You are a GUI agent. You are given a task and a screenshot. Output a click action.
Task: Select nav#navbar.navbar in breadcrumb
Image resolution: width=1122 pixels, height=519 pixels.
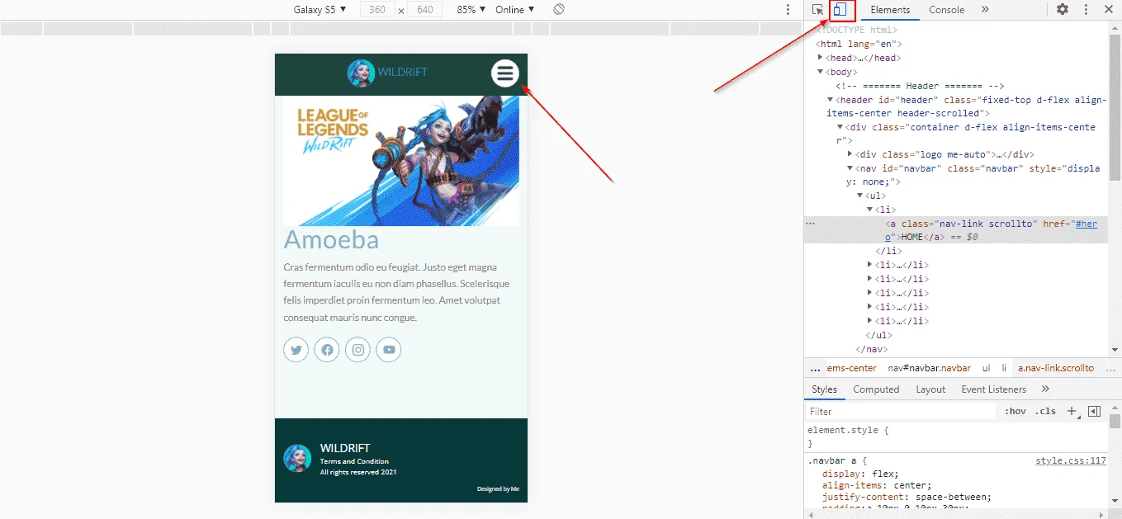point(930,368)
